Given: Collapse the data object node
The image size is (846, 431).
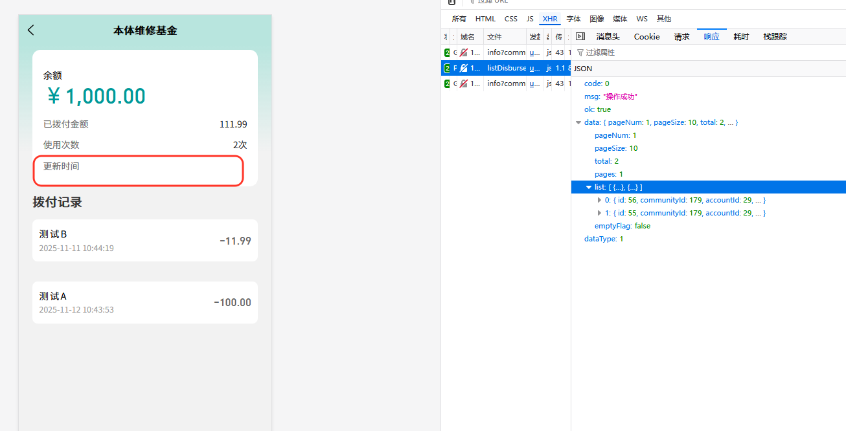Looking at the screenshot, I should 578,122.
